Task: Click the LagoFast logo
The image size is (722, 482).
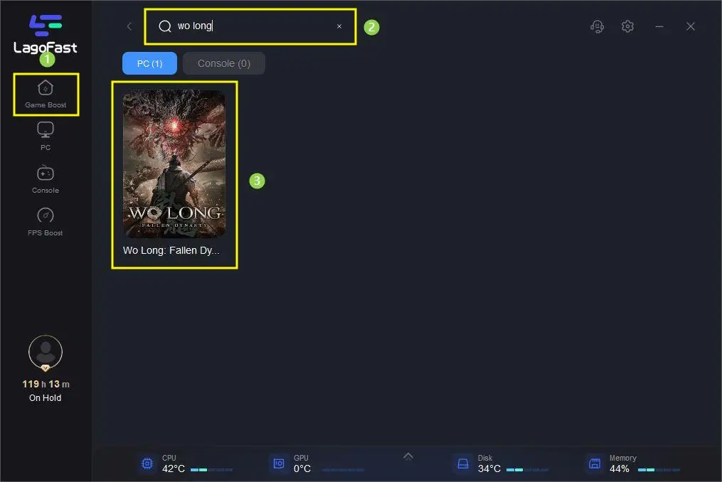Action: tap(45, 34)
